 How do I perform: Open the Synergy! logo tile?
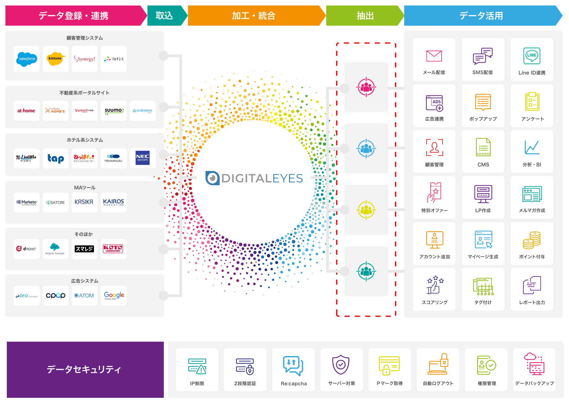[x=85, y=59]
